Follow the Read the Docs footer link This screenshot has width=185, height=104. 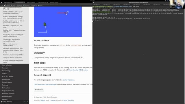click(x=69, y=100)
